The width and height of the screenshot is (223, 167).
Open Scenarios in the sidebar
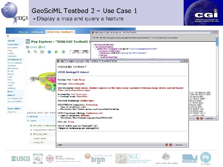tap(12, 56)
